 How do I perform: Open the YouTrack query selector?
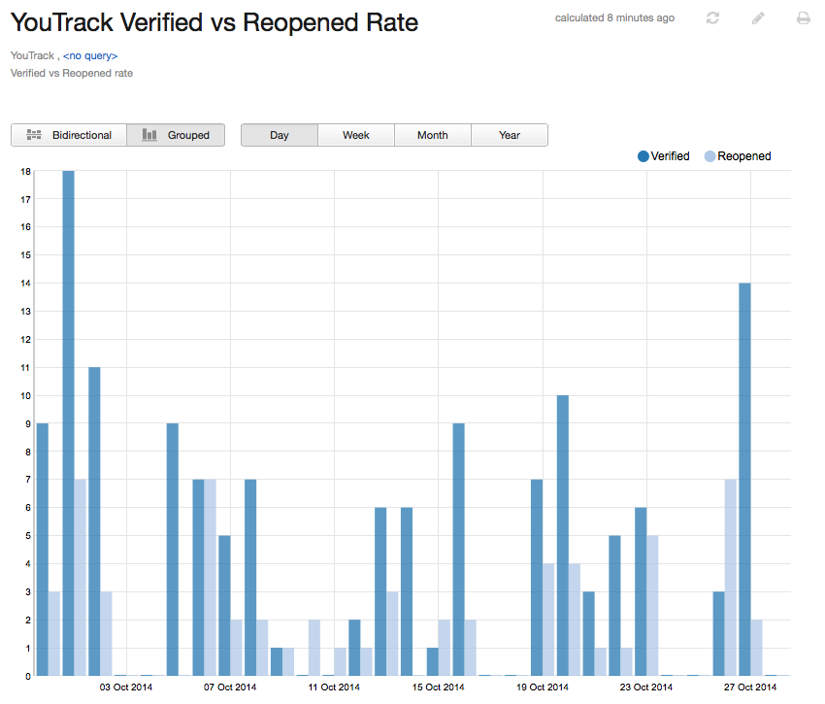click(x=88, y=55)
